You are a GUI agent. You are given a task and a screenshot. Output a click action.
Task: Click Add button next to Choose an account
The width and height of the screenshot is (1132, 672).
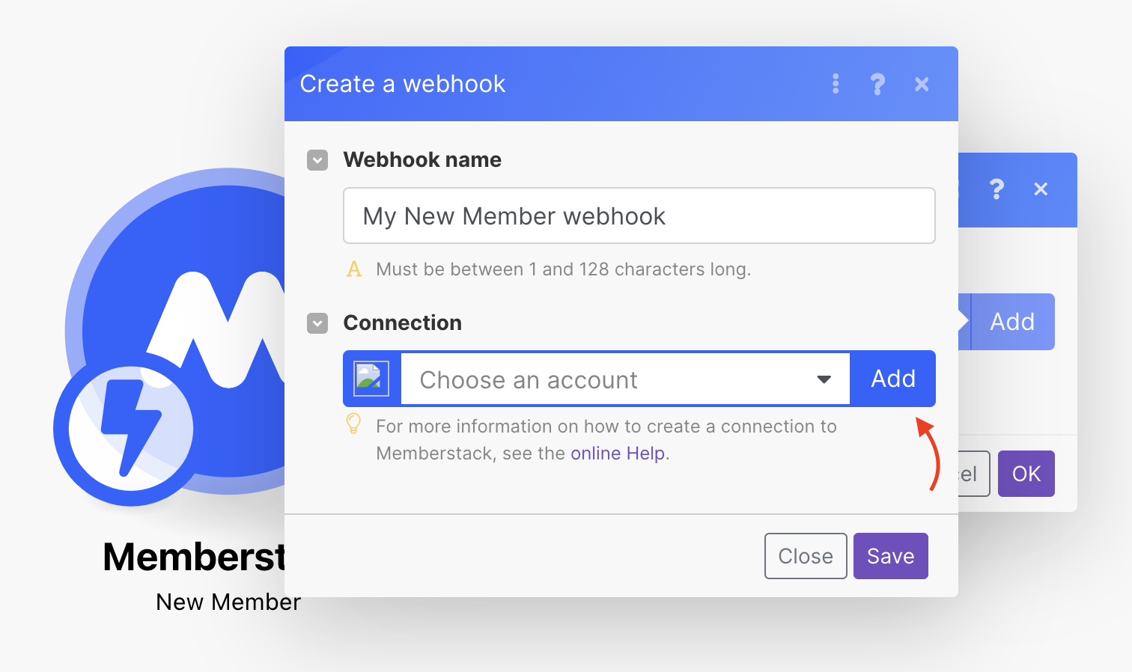coord(893,379)
